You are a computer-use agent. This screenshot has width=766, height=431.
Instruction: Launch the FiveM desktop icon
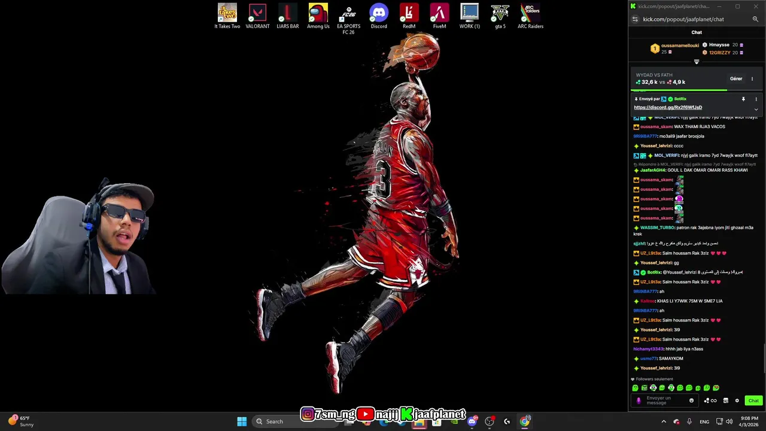tap(439, 16)
